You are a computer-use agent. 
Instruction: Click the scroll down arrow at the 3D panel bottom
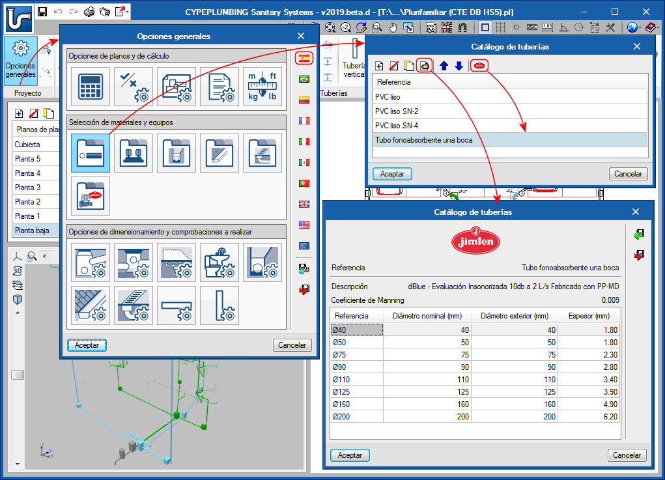pyautogui.click(x=18, y=464)
